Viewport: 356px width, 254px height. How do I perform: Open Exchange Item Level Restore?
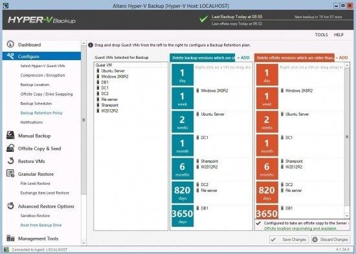(45, 193)
